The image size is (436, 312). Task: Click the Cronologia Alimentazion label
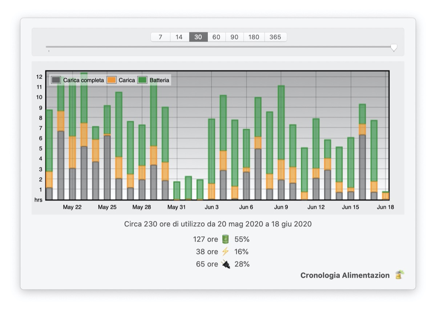pos(345,275)
